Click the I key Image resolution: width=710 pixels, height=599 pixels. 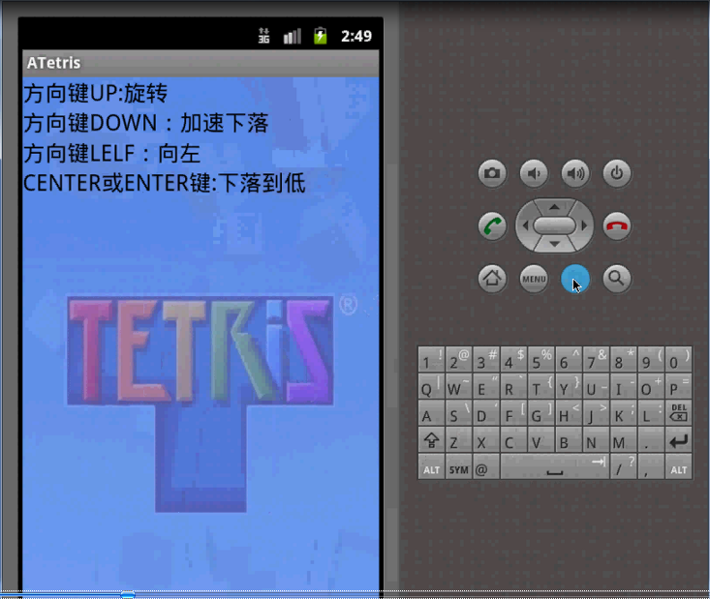[624, 386]
